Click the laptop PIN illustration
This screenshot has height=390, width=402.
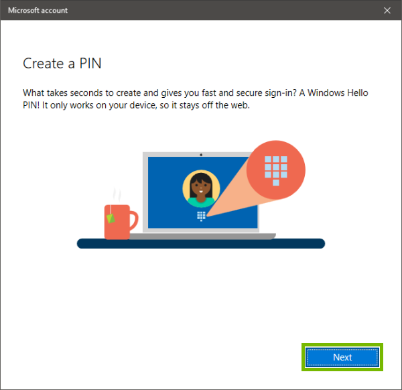tap(201, 194)
